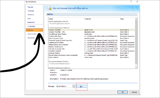
Task: Select the Proofing category
Action: click(x=31, y=15)
